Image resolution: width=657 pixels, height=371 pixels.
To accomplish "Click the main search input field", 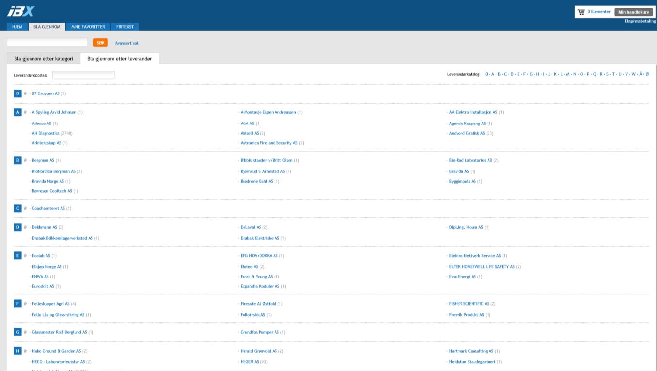I will pos(47,43).
